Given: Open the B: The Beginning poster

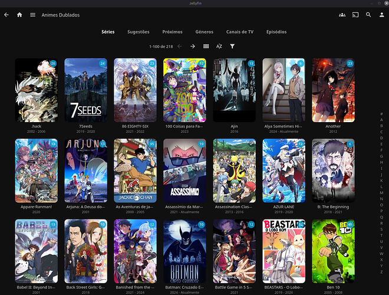Looking at the screenshot, I should (333, 171).
